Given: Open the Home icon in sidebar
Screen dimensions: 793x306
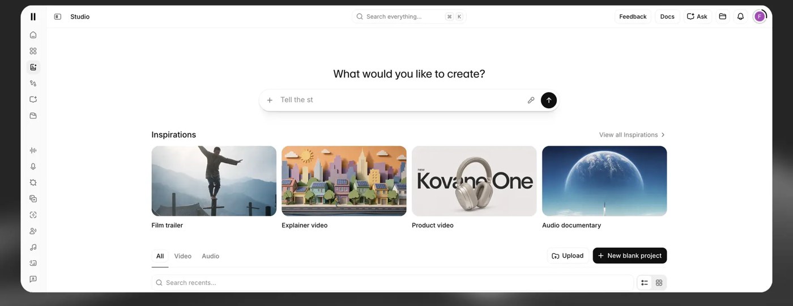Looking at the screenshot, I should tap(33, 35).
